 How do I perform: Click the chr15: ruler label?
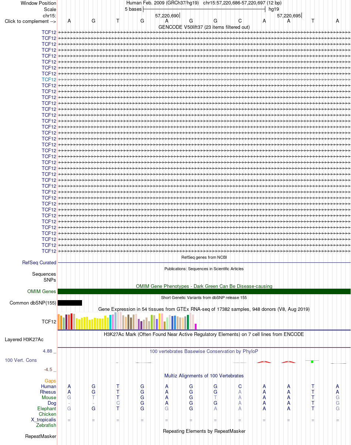pyautogui.click(x=50, y=16)
